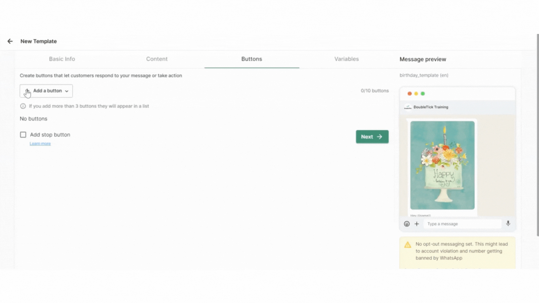Click the yellow dot in preview window
539x303 pixels.
coord(416,94)
